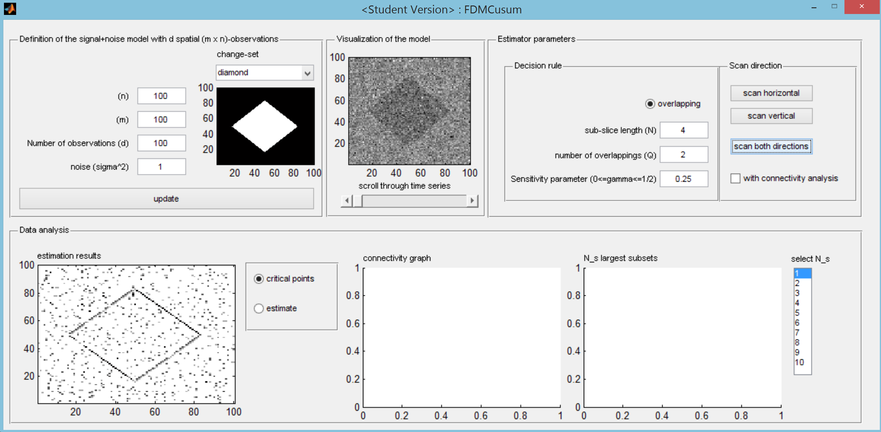Viewport: 881px width, 432px height.
Task: Click the estimation results plot
Action: (136, 334)
